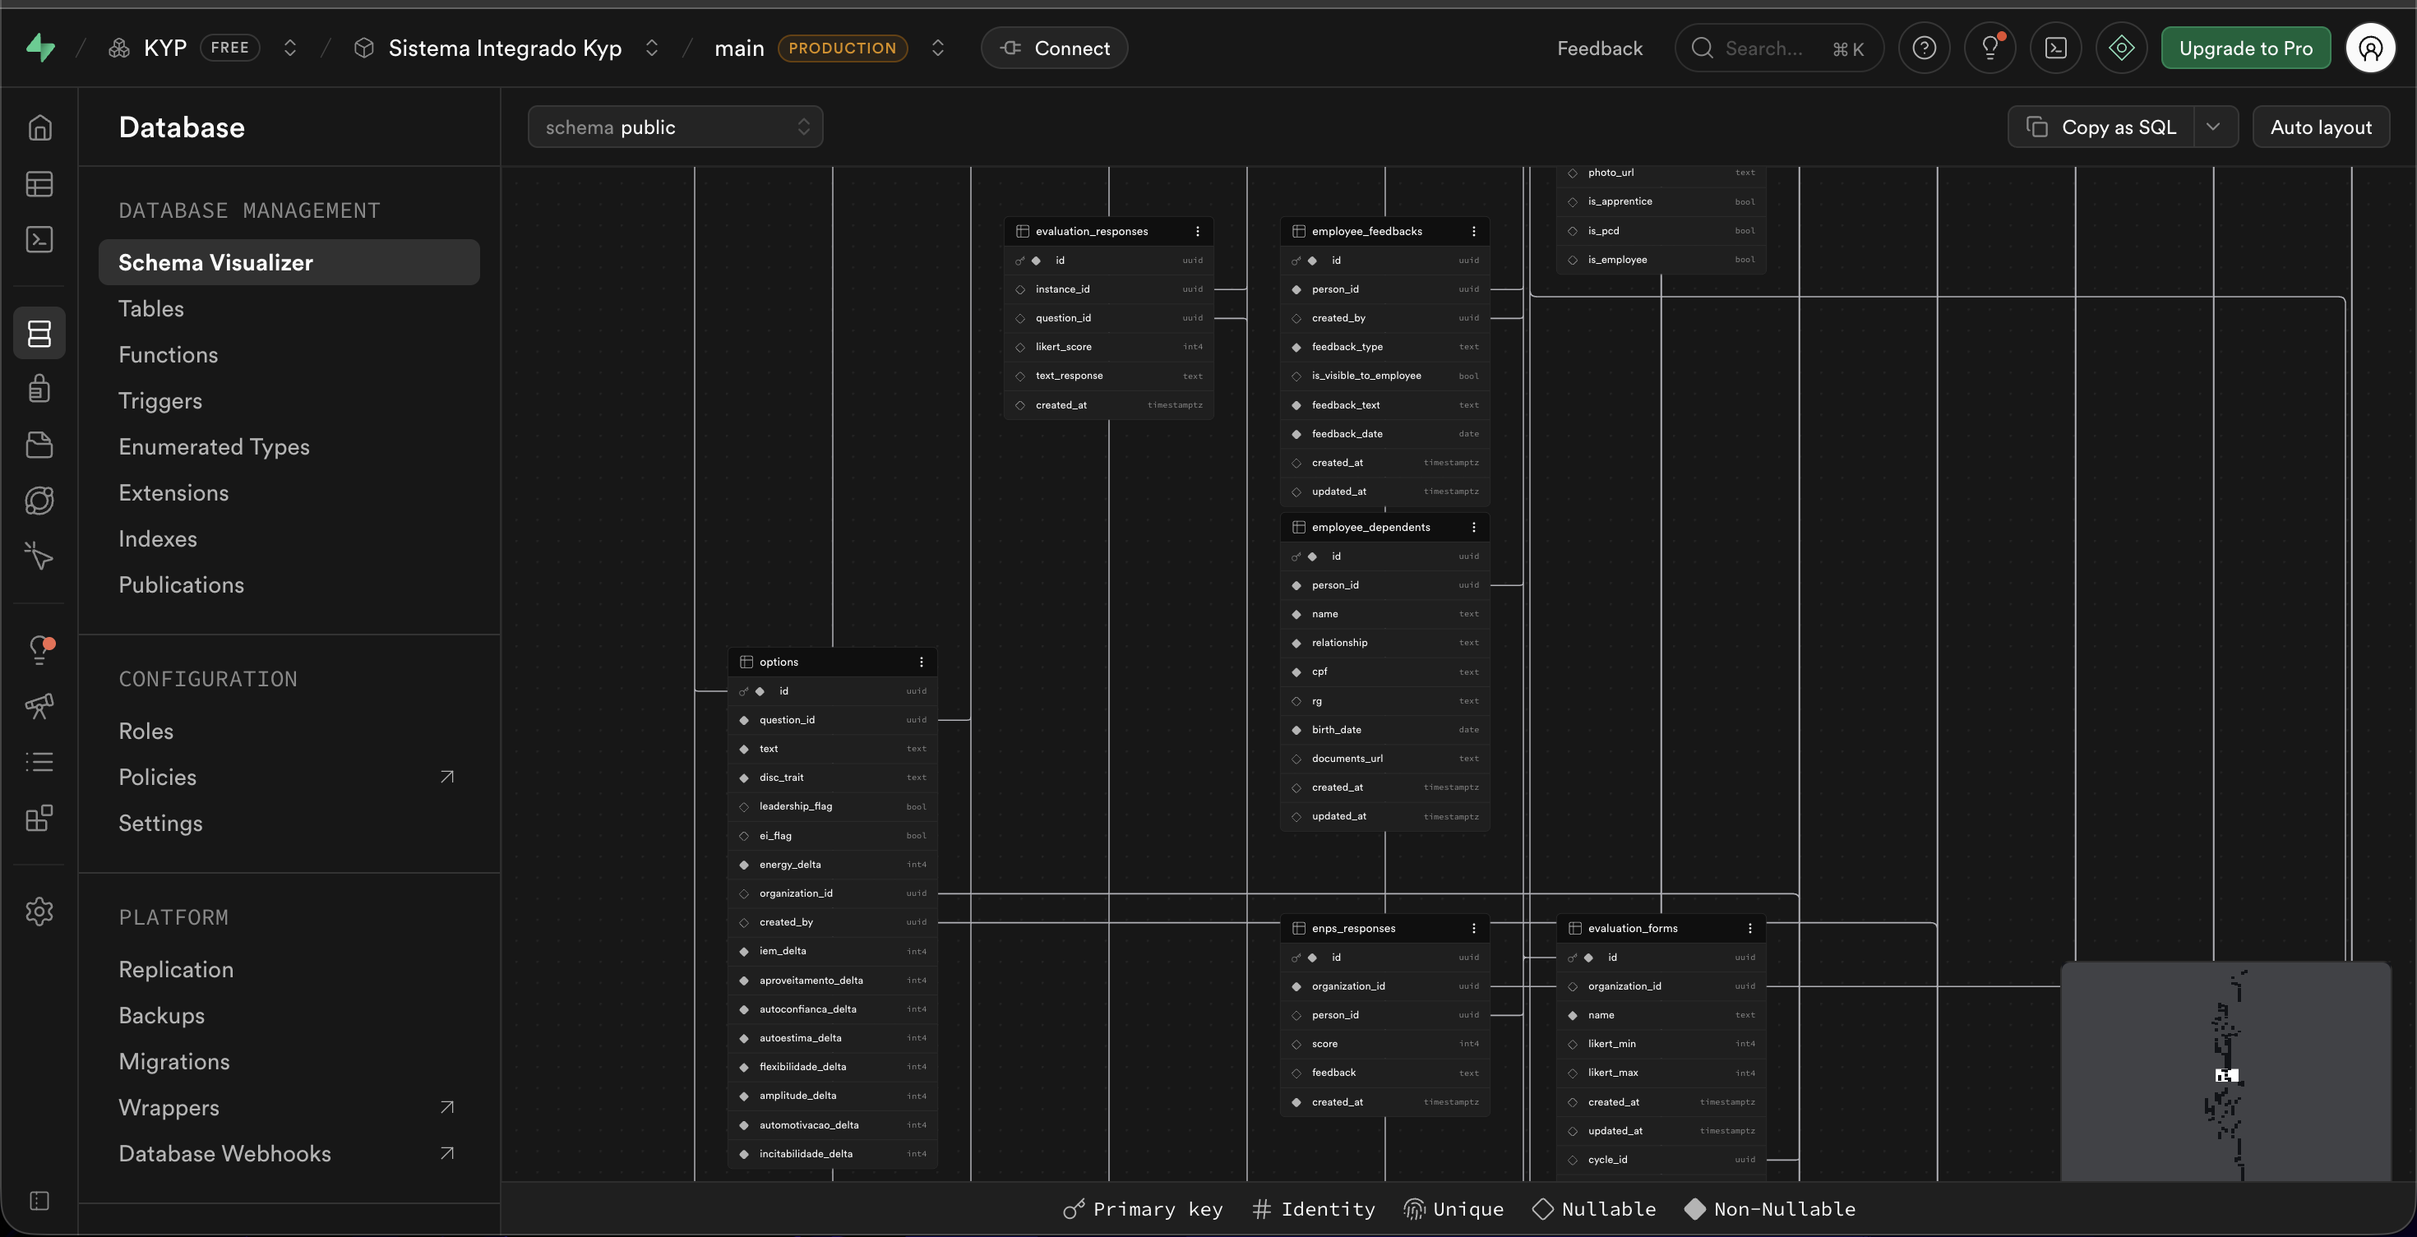Open the Backups menu item
The image size is (2417, 1237).
[289, 1015]
